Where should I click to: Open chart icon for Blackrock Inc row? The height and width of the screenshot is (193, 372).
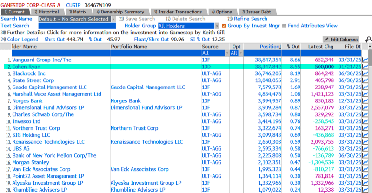(x=365, y=73)
